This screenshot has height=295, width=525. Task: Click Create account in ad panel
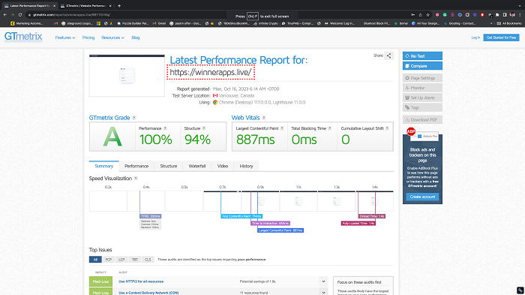tap(422, 197)
